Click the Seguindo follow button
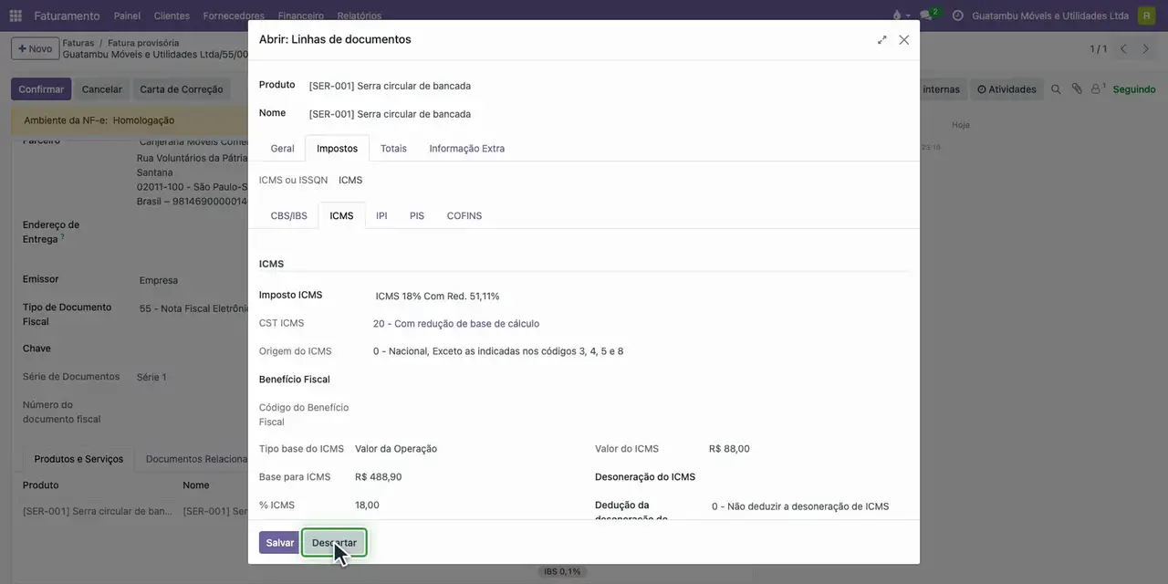This screenshot has width=1168, height=584. tap(1134, 89)
